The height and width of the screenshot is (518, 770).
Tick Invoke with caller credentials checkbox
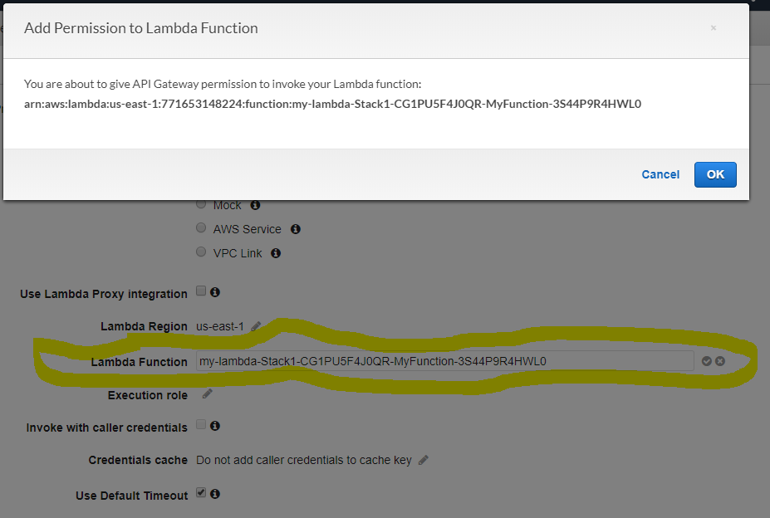201,424
